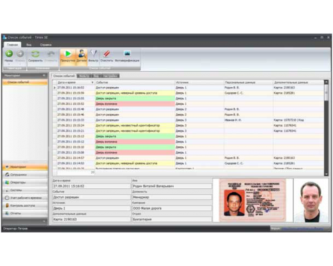Viewport: 333px width, 266px height.
Task: Click the Отдел field showing Бухгалтерия
Action: [x=172, y=219]
